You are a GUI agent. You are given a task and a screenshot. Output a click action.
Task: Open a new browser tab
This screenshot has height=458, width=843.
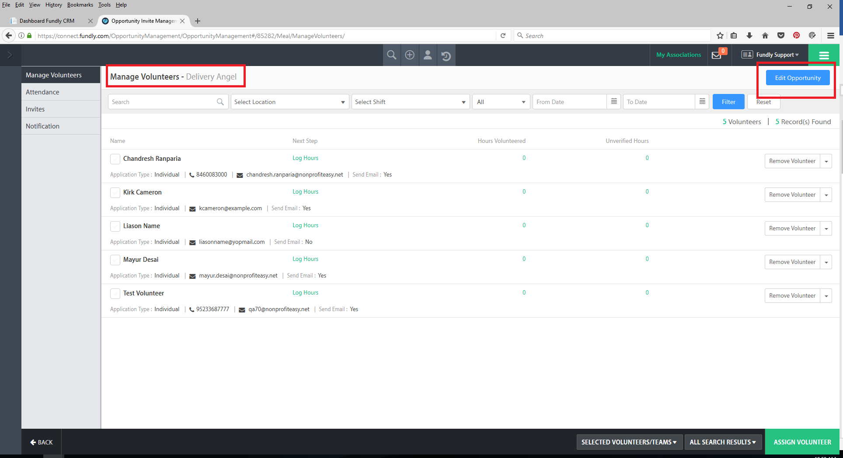coord(198,21)
